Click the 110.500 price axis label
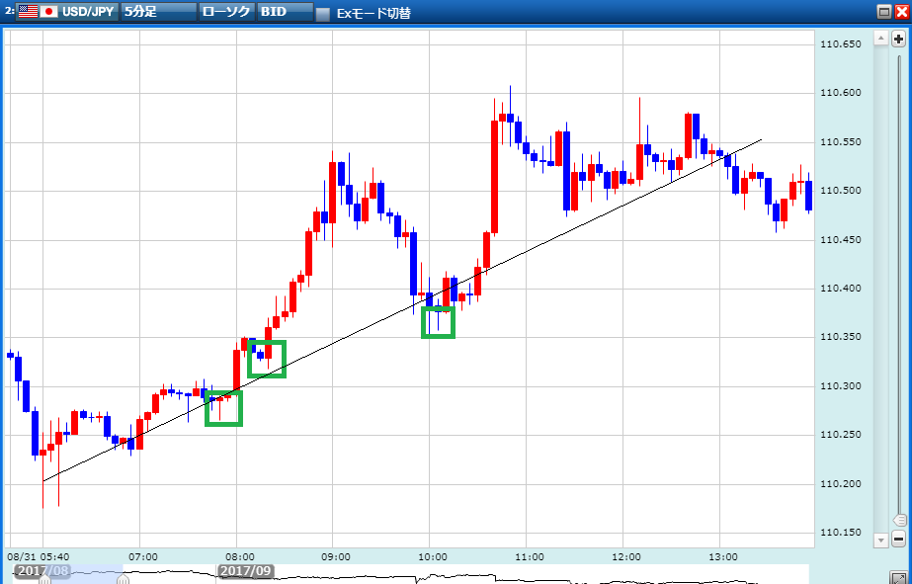 (x=841, y=191)
